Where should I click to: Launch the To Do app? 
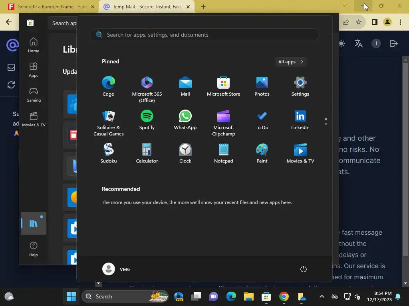click(x=262, y=120)
